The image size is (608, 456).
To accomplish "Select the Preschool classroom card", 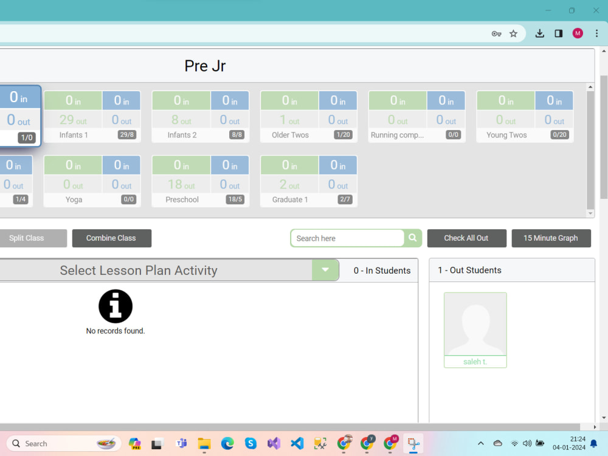I will click(x=201, y=181).
